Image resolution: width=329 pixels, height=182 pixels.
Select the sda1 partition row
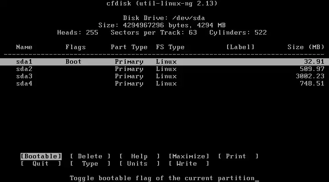tap(164, 62)
